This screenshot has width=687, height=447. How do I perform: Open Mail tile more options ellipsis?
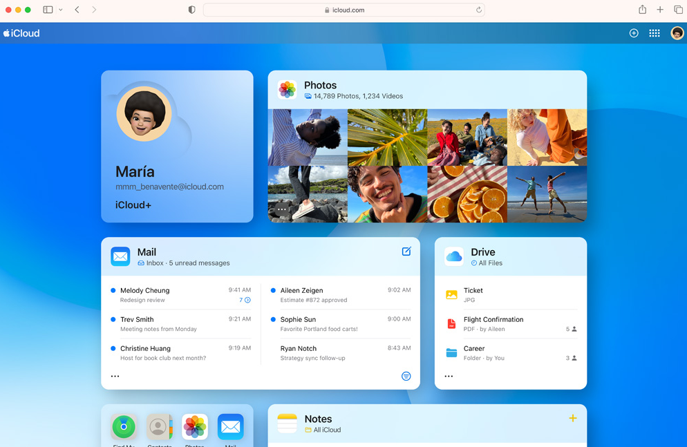[115, 377]
